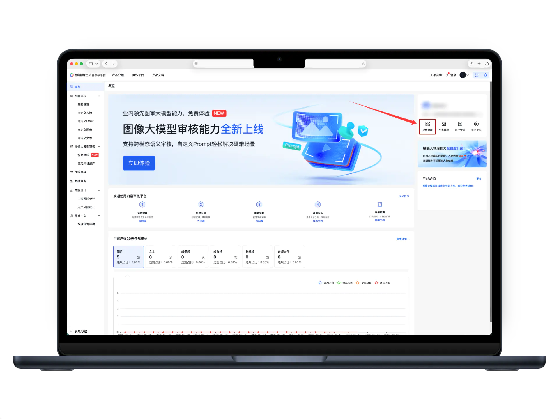Screen dimensions: 559x419
Task: Toggle 合规次数 legend series
Action: click(x=344, y=283)
